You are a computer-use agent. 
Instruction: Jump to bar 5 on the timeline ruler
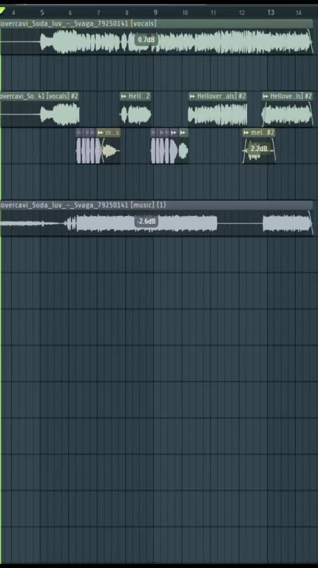click(x=42, y=13)
